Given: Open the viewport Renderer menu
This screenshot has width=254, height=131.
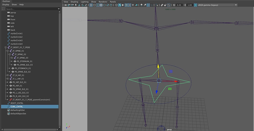Looking at the screenshot, I should point(103,2).
